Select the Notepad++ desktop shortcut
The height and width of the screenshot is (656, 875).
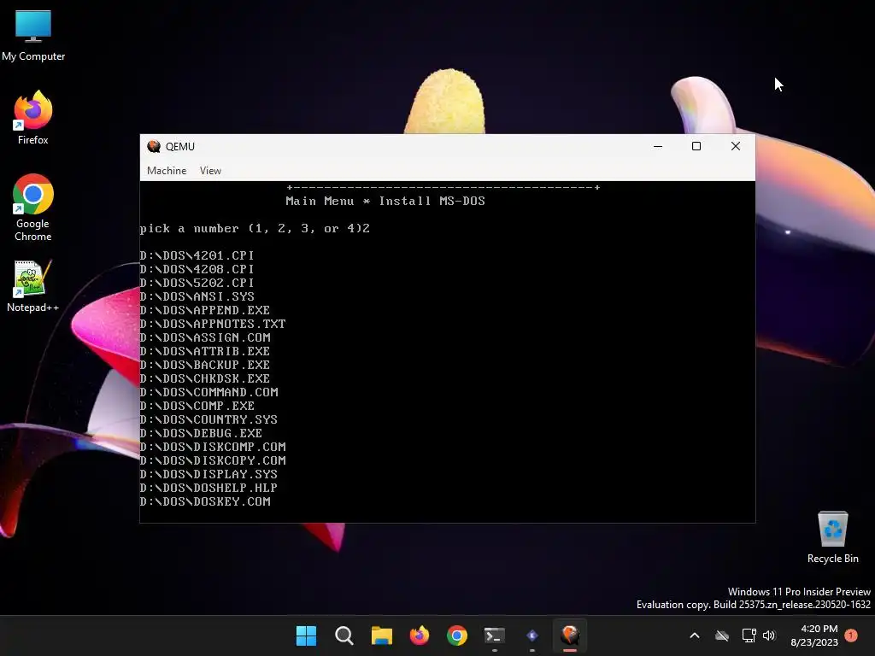click(x=33, y=286)
